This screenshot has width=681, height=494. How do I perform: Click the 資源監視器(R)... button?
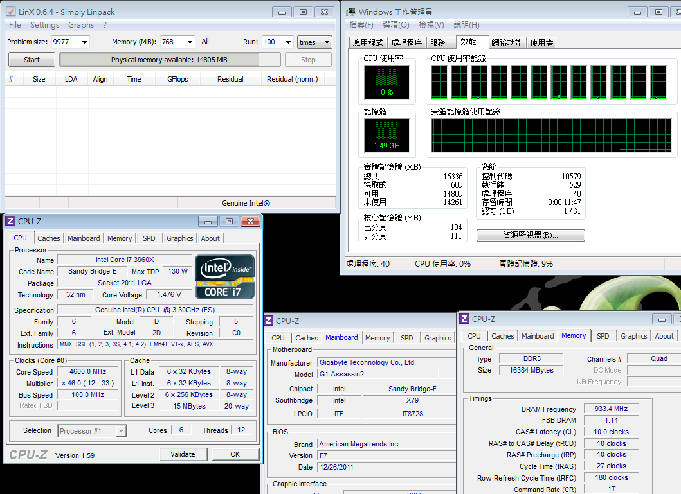click(531, 235)
